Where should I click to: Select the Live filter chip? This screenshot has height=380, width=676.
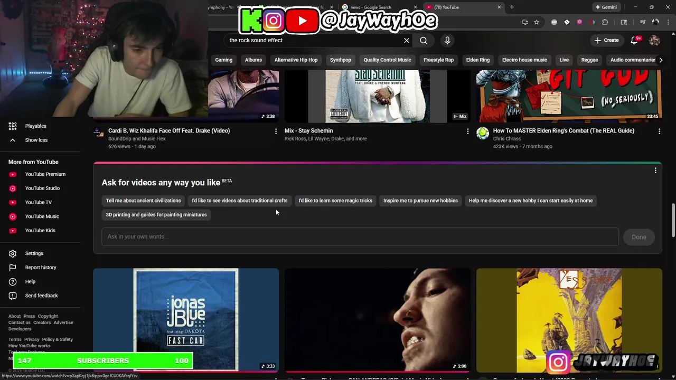[x=564, y=60]
